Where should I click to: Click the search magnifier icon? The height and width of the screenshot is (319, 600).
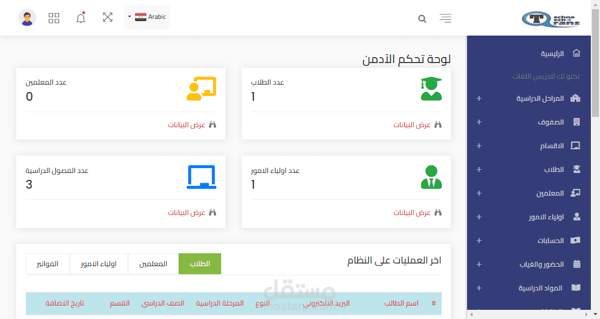click(422, 18)
